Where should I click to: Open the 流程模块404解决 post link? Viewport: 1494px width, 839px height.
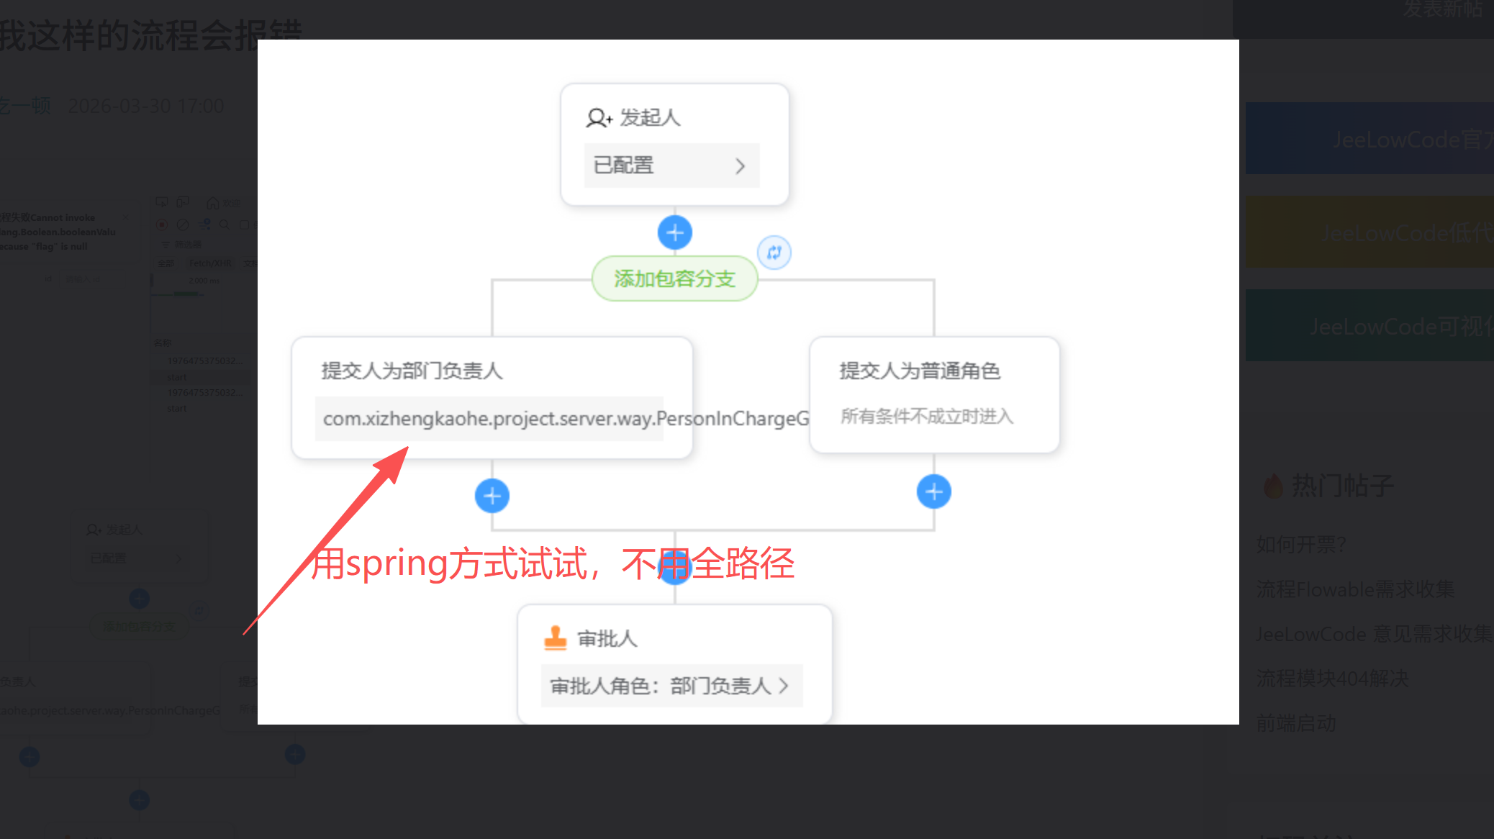pyautogui.click(x=1332, y=679)
